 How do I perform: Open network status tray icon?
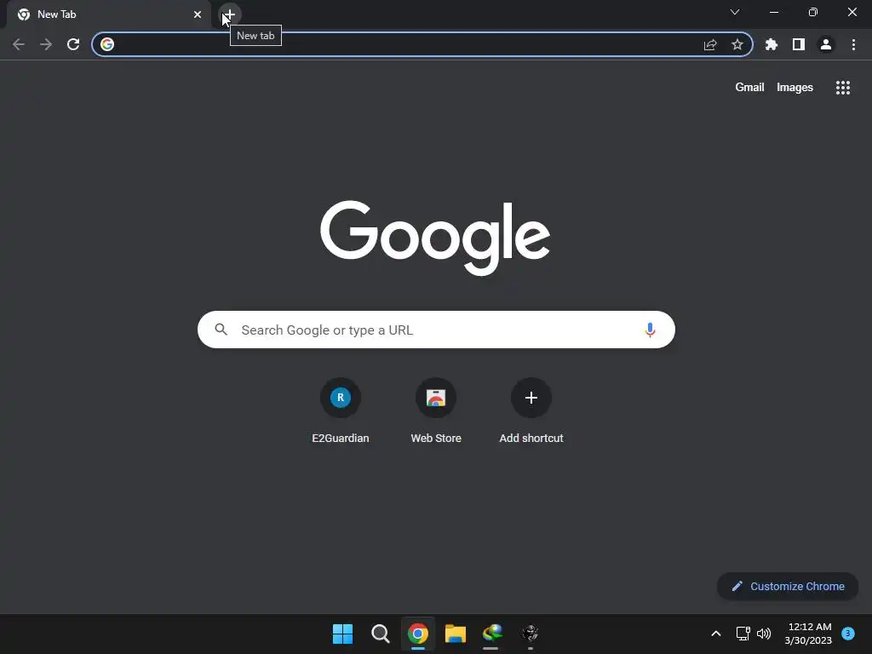click(743, 634)
